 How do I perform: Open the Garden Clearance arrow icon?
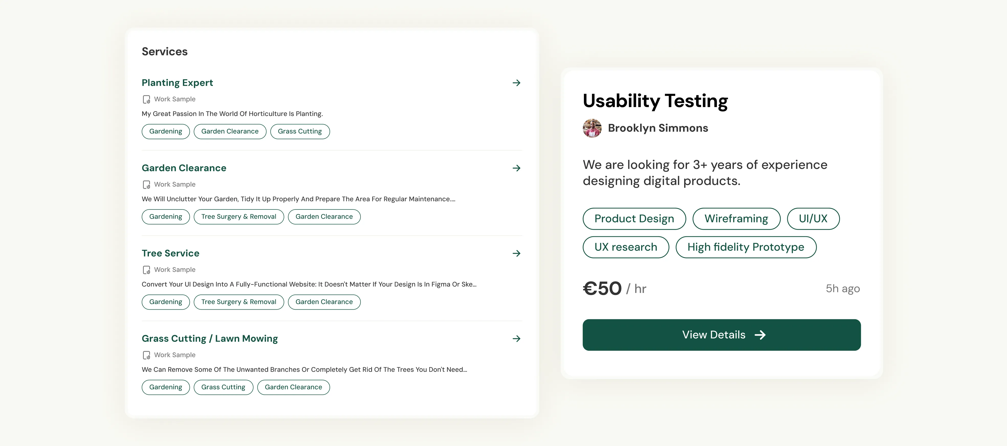(516, 168)
